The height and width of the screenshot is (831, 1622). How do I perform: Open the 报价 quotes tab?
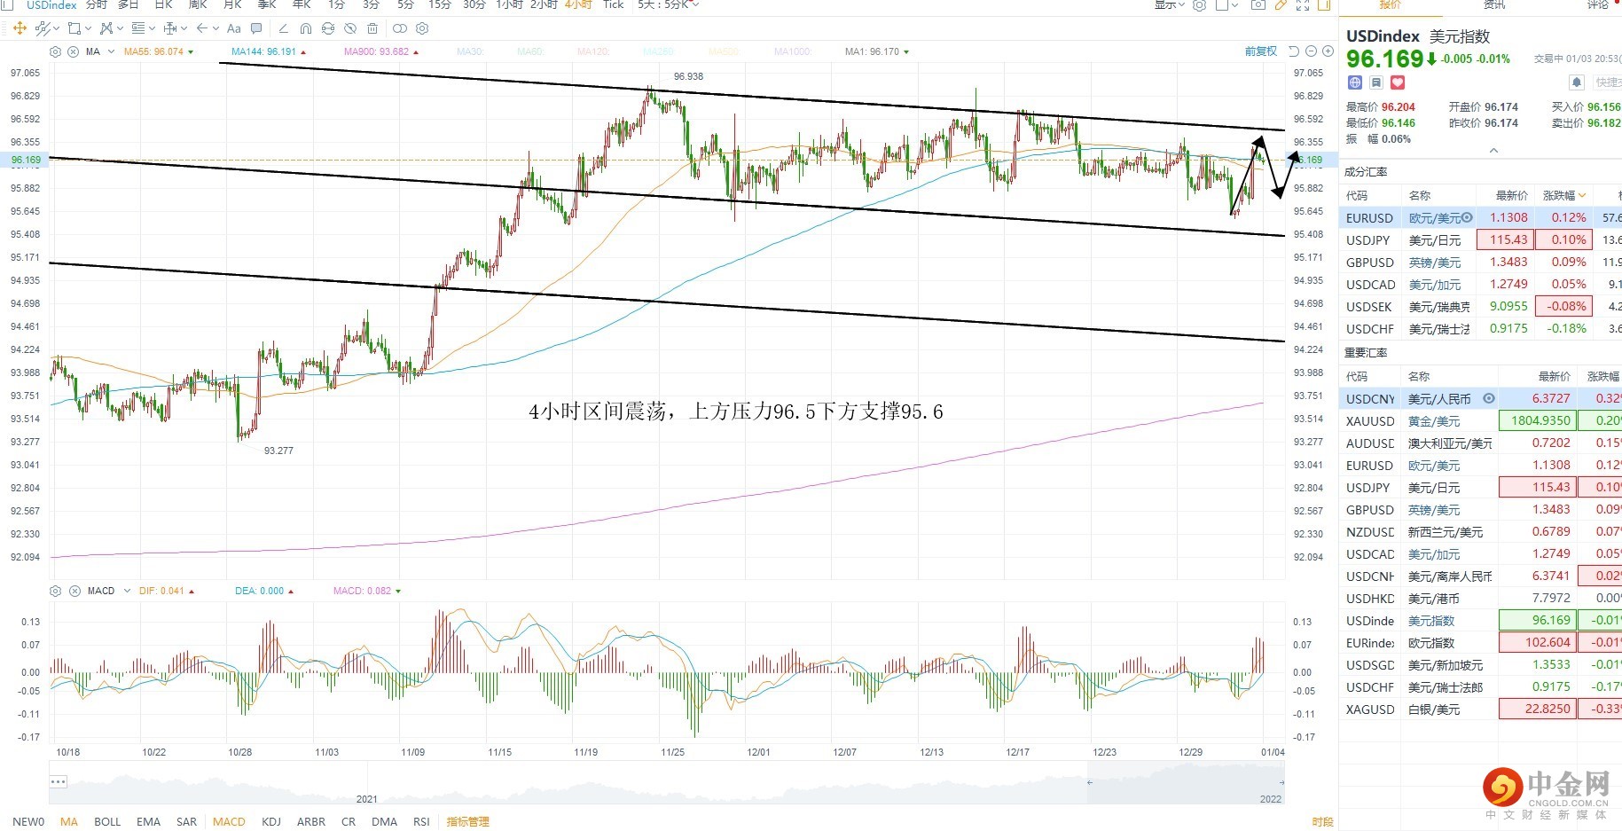point(1391,5)
